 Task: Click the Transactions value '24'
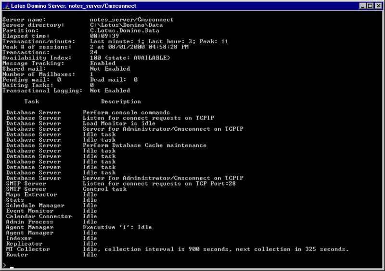93,52
